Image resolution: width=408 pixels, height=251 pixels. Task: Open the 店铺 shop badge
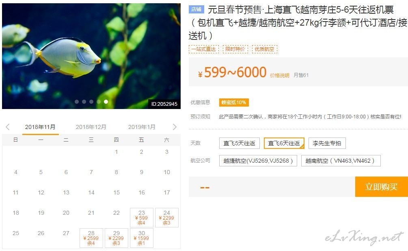pos(196,9)
